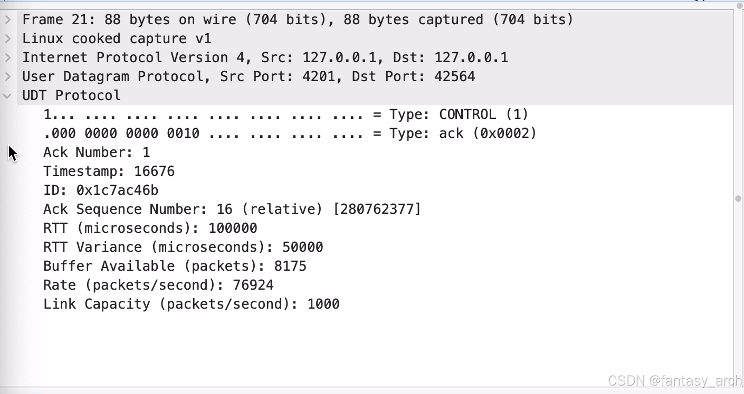Select the Ack Number: 1 field
The image size is (744, 394).
97,152
